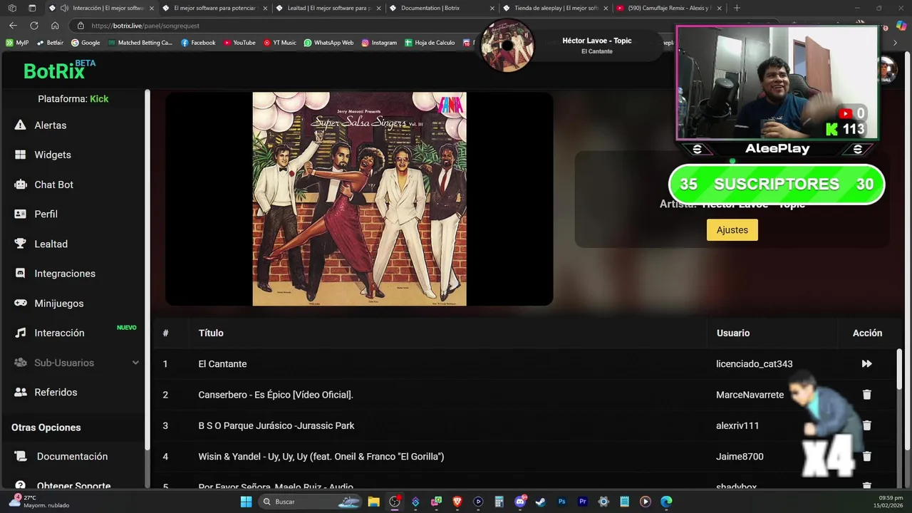912x513 pixels.
Task: Open the Windows Start menu
Action: (x=246, y=502)
